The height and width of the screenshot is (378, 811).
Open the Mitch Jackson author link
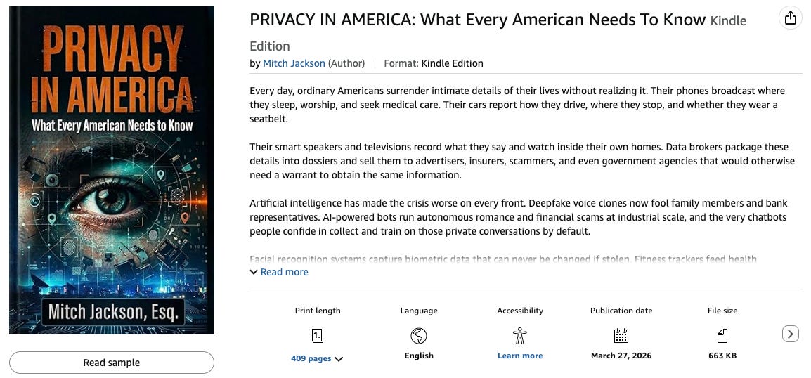tap(294, 64)
